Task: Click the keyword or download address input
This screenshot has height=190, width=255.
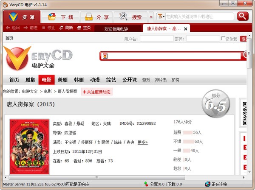Action: (200, 17)
